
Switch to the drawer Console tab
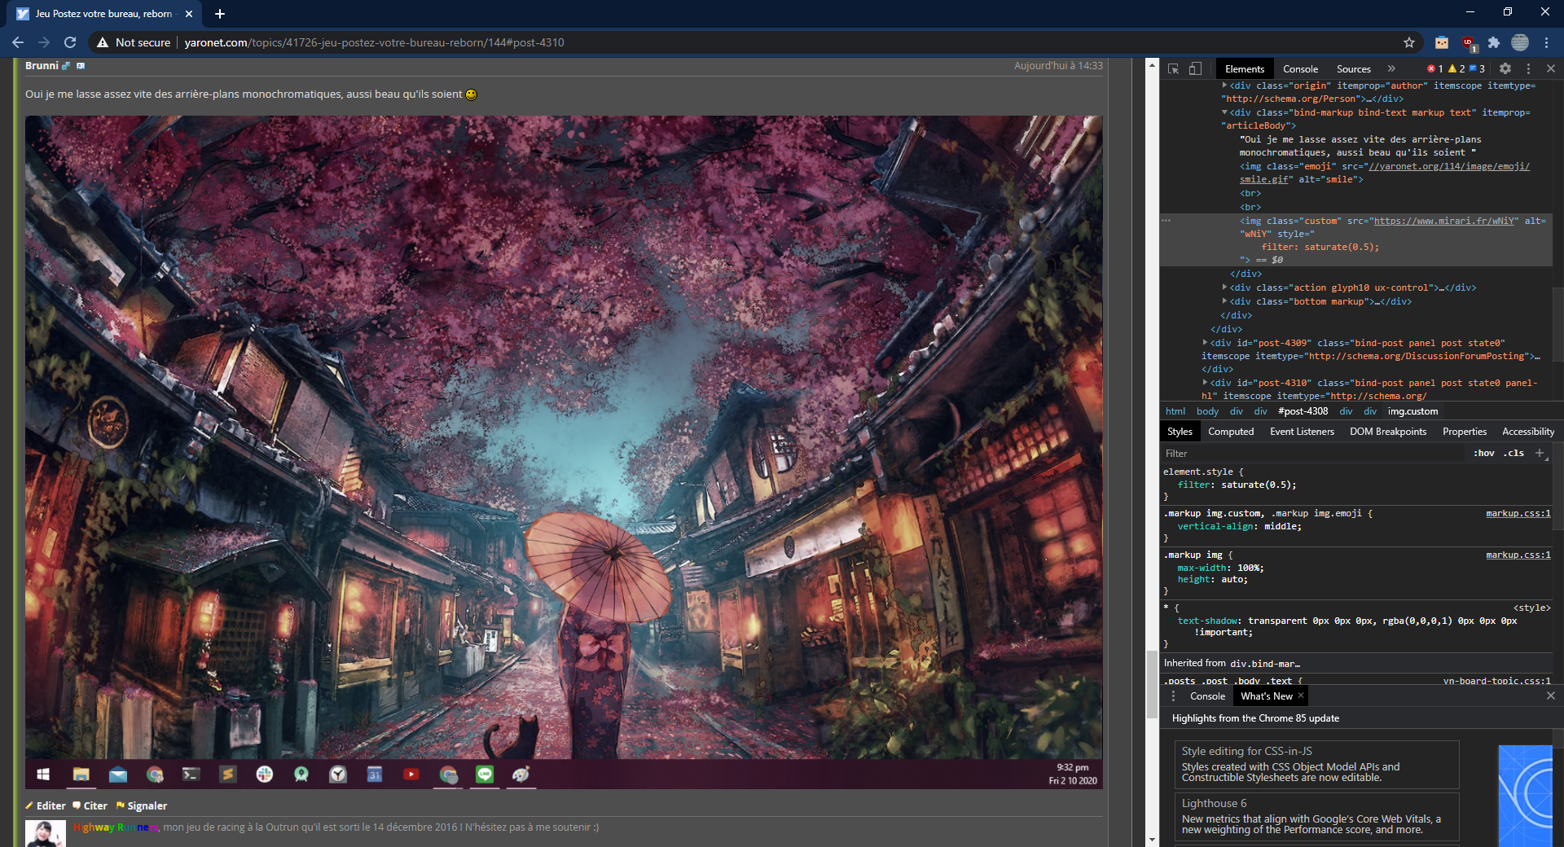(1207, 696)
